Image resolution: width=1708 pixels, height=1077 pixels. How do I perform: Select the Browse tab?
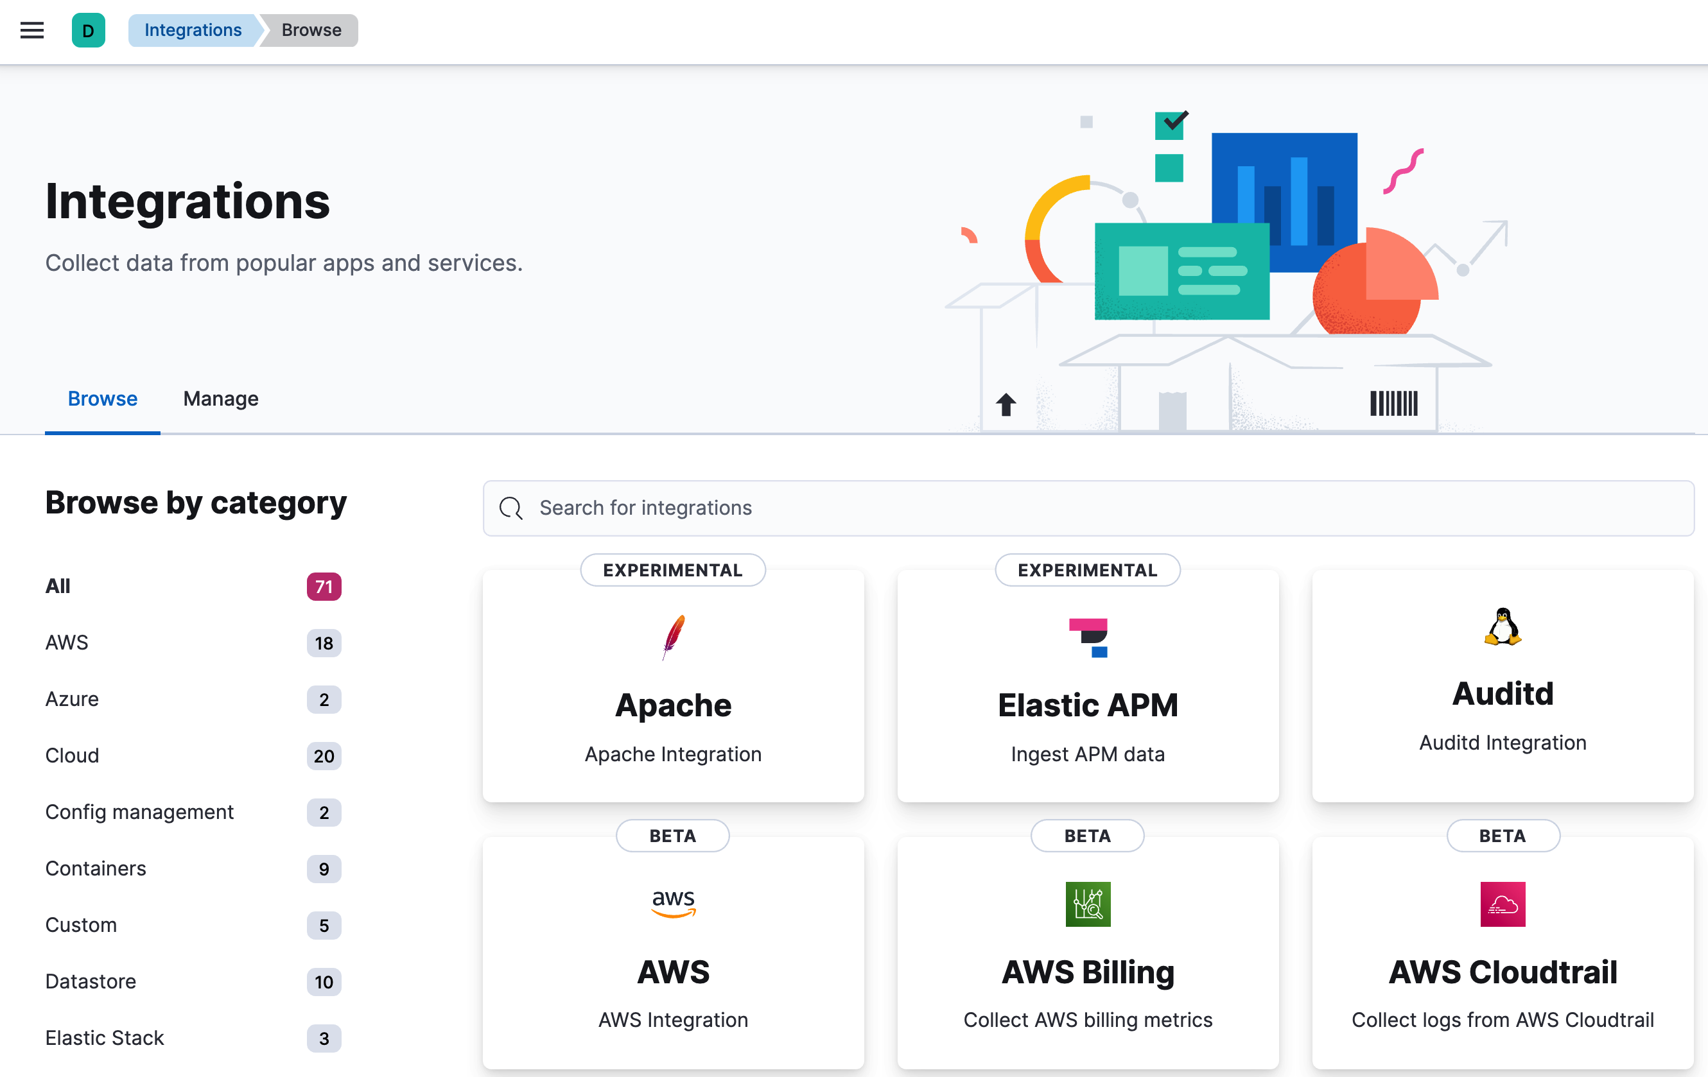pyautogui.click(x=103, y=399)
